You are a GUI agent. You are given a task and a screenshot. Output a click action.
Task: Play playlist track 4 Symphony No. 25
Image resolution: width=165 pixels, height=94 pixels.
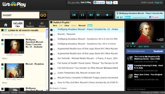coord(51,45)
